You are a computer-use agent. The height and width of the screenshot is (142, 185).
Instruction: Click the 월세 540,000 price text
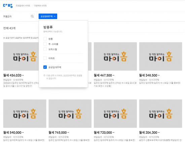pos(13,133)
